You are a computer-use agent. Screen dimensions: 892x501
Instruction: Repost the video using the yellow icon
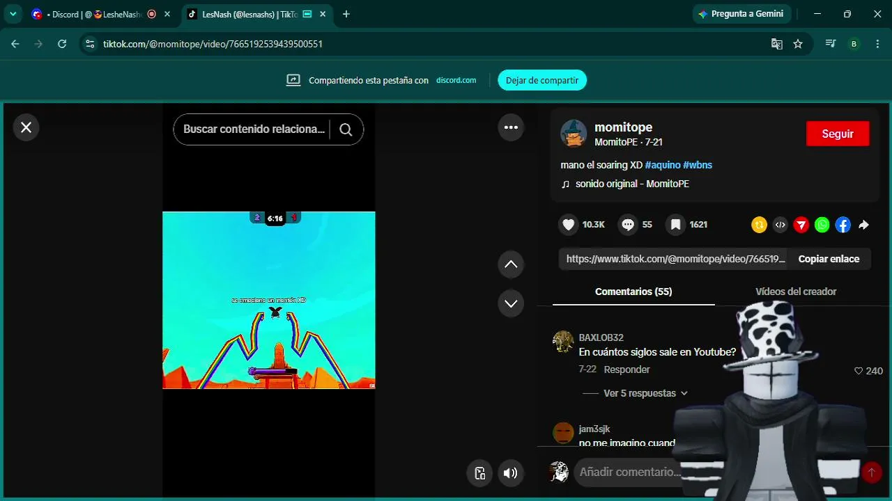pos(759,225)
